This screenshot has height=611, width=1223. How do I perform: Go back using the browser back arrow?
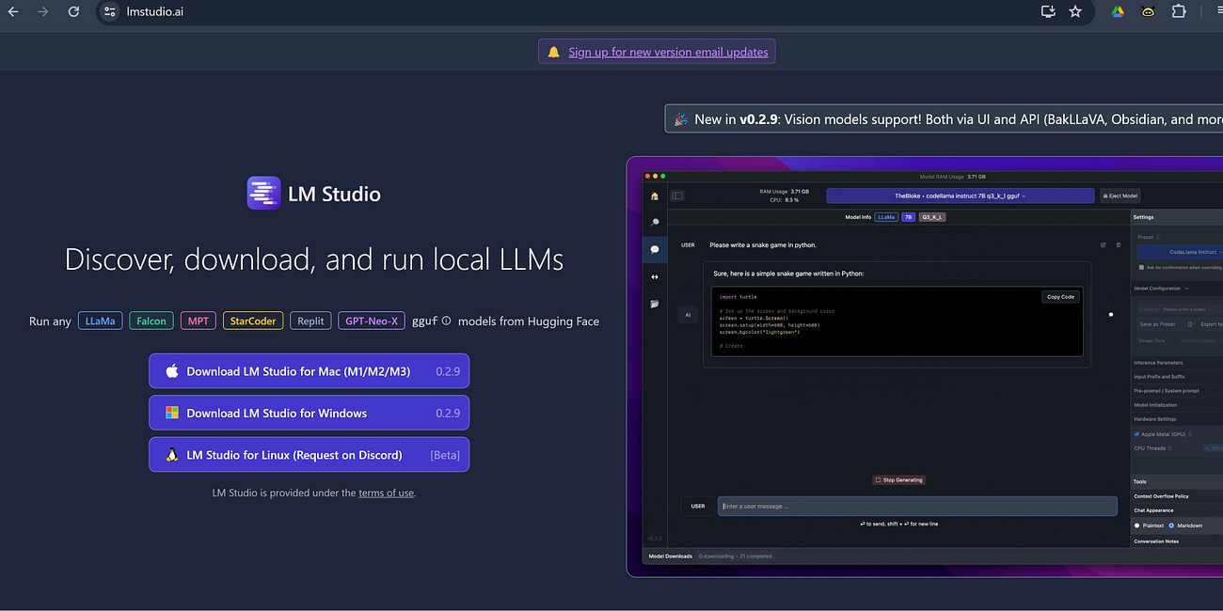tap(13, 12)
